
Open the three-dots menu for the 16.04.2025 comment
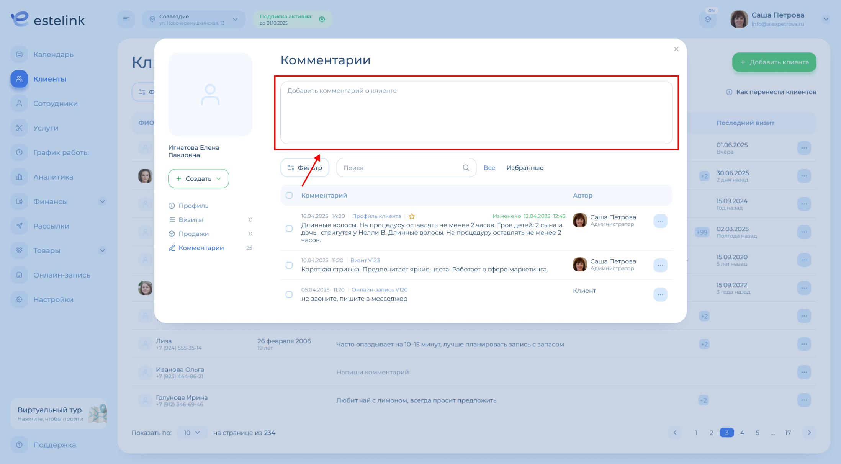tap(660, 221)
